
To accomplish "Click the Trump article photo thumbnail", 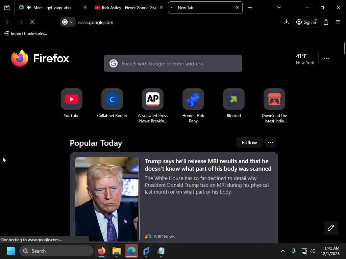I will tap(107, 199).
